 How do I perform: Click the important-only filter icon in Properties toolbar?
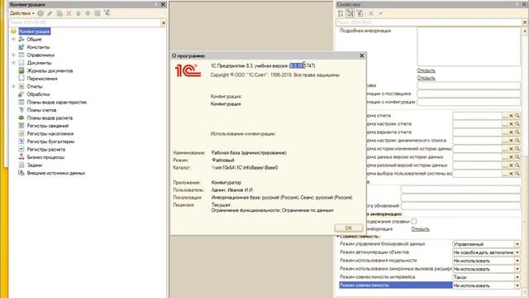(x=360, y=13)
